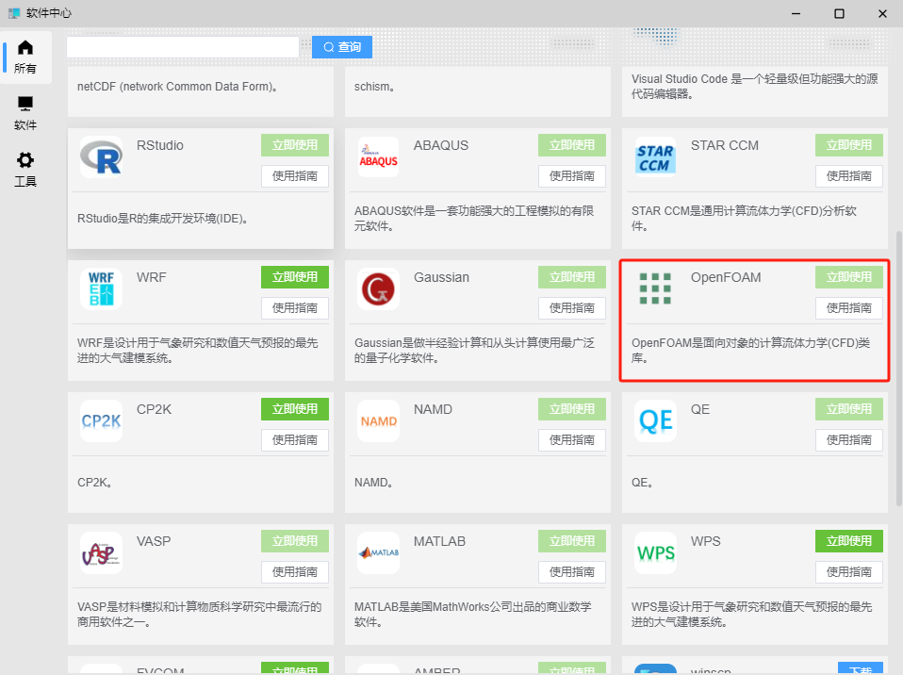903x675 pixels.
Task: Launch QE with 立即使用
Action: point(849,409)
